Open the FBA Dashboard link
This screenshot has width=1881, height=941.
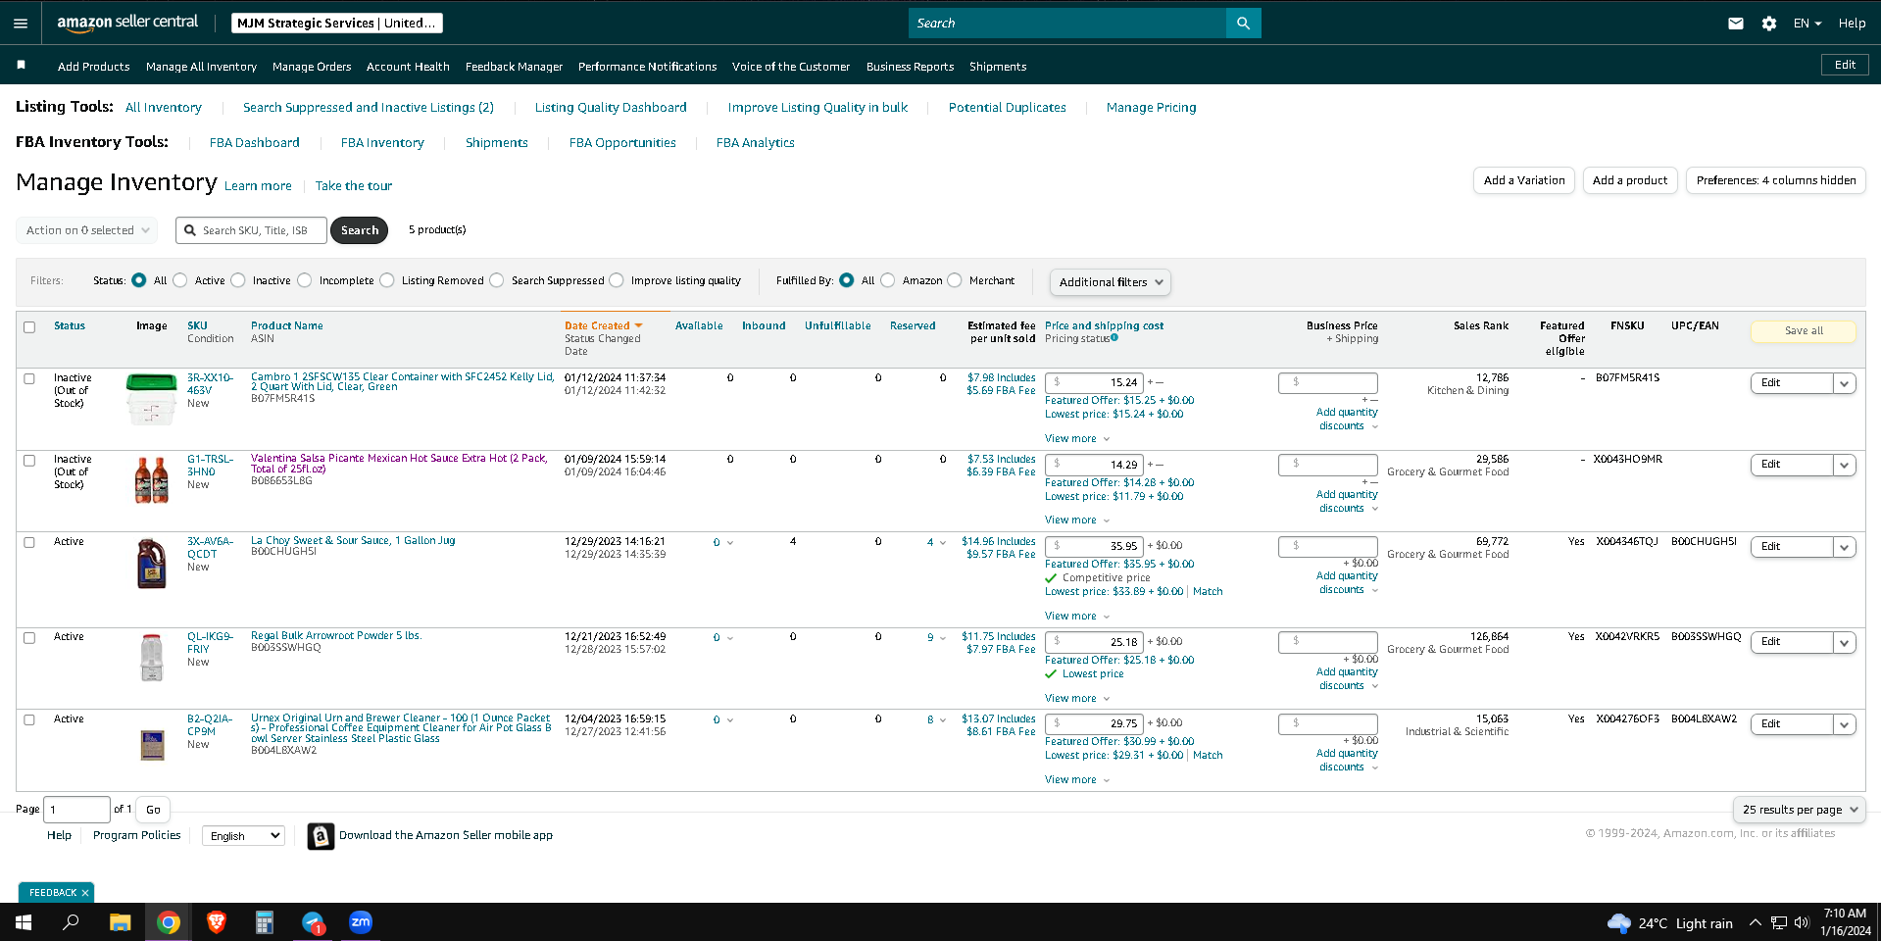click(x=255, y=143)
